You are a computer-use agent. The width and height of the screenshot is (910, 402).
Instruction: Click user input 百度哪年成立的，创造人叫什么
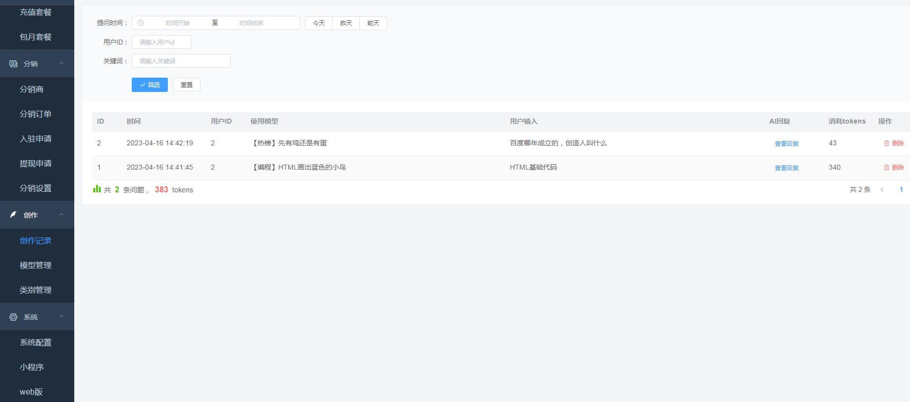tap(558, 143)
